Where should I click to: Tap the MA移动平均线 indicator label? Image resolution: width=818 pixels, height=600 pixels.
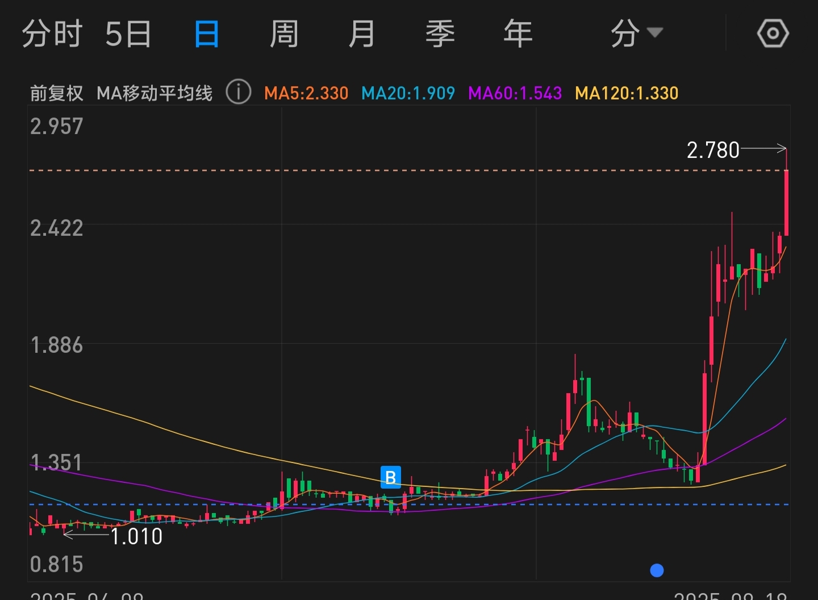tap(155, 93)
